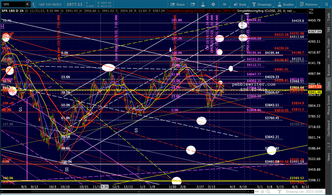The height and width of the screenshot is (195, 332).
Task: Click the red 3977.53 price axis tag
Action: click(x=315, y=87)
